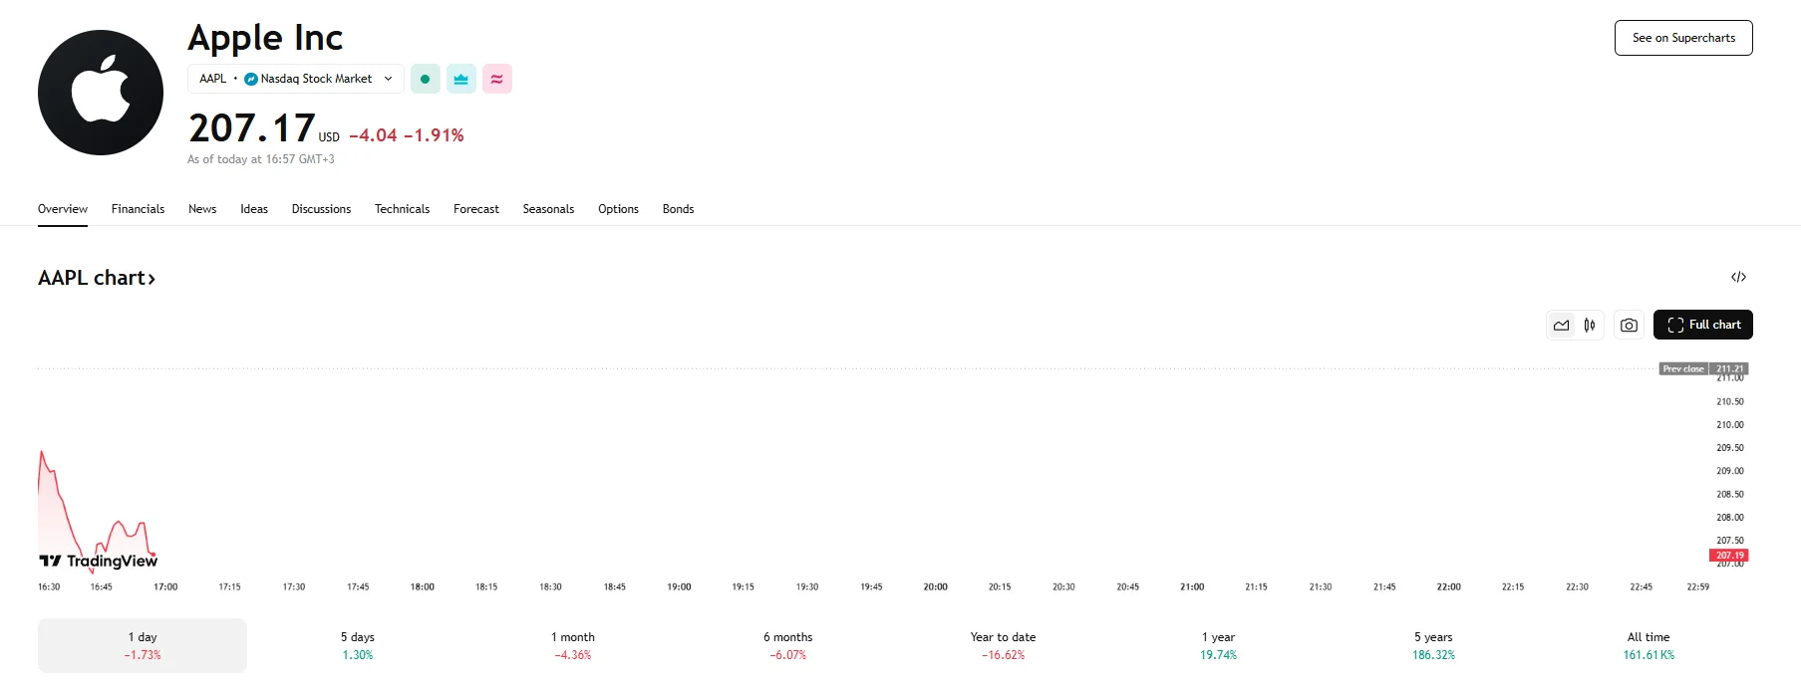Open the Technicals tab
The width and height of the screenshot is (1801, 690).
point(402,209)
